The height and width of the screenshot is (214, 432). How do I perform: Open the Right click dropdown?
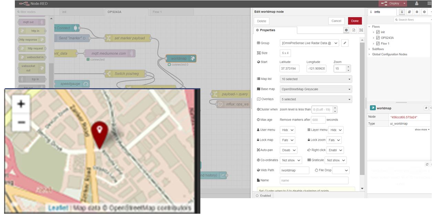tap(335, 150)
